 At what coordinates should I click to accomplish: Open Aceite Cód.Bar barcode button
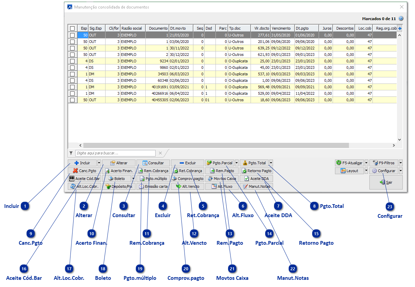click(x=84, y=179)
